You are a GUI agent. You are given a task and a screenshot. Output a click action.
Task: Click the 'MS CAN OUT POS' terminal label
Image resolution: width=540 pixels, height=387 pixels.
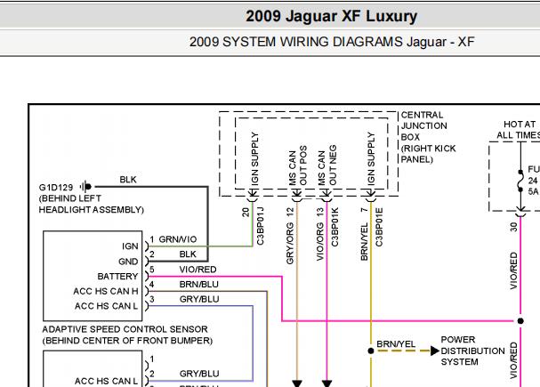tap(297, 167)
